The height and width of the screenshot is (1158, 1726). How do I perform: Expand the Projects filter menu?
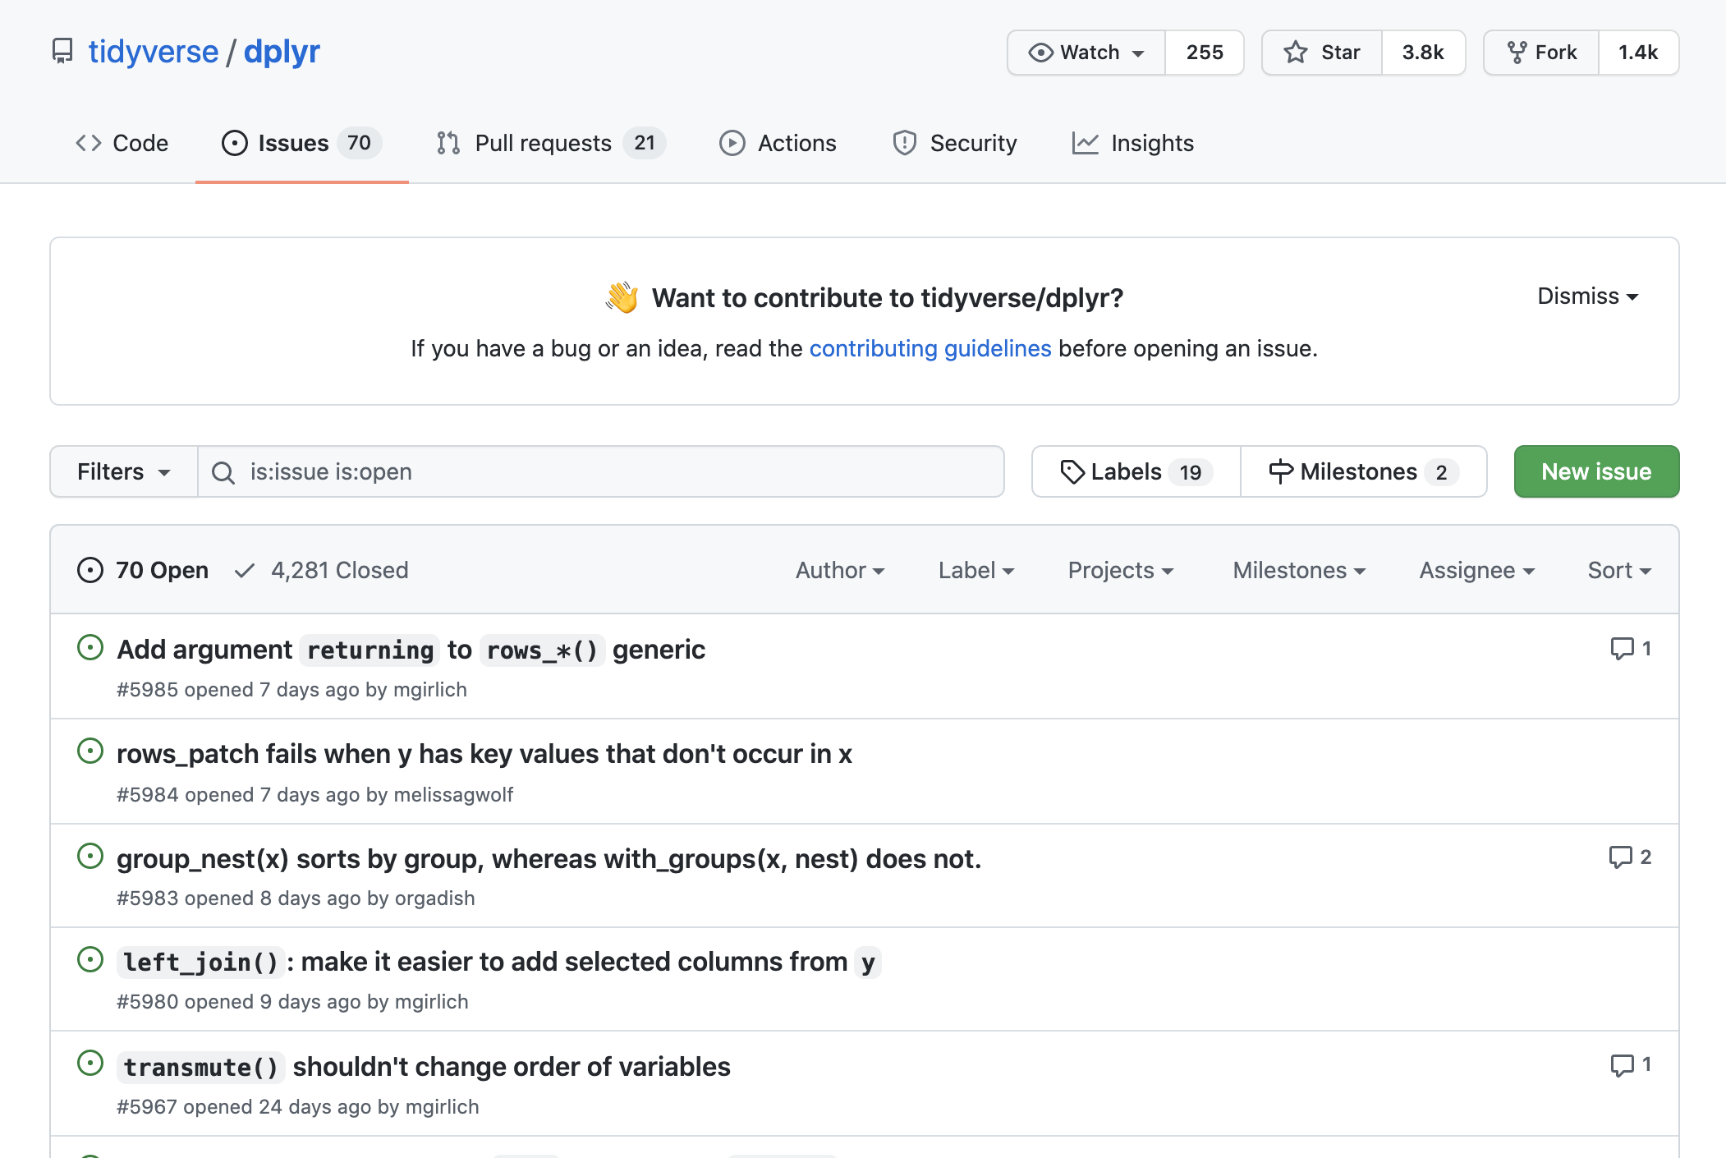pos(1121,570)
